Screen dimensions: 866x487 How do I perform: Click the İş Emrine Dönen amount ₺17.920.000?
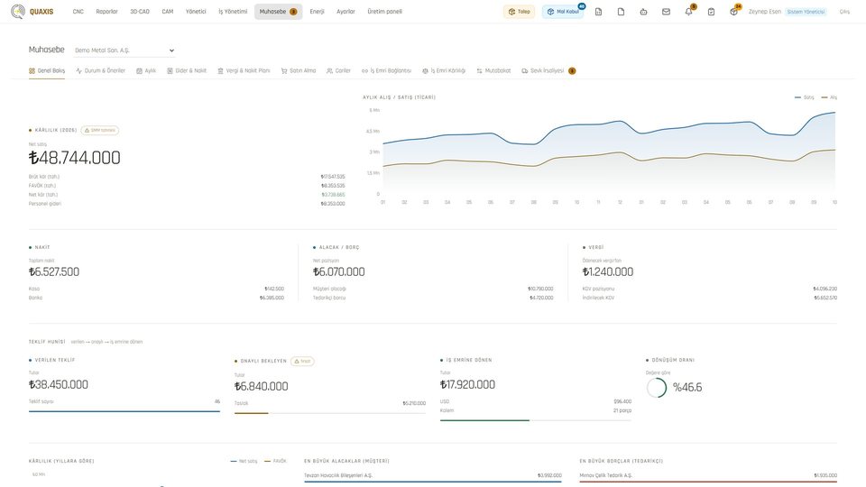point(467,384)
